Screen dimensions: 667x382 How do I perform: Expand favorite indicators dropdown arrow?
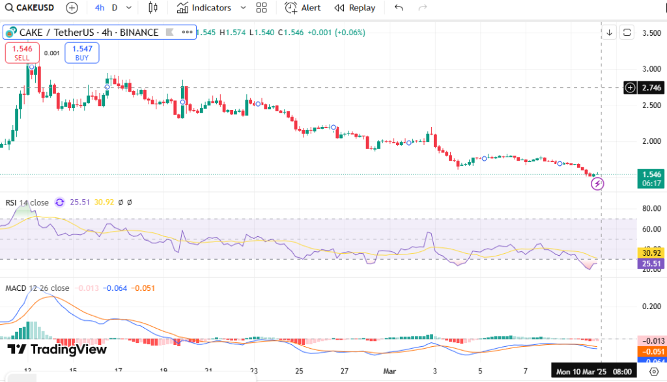click(x=244, y=8)
